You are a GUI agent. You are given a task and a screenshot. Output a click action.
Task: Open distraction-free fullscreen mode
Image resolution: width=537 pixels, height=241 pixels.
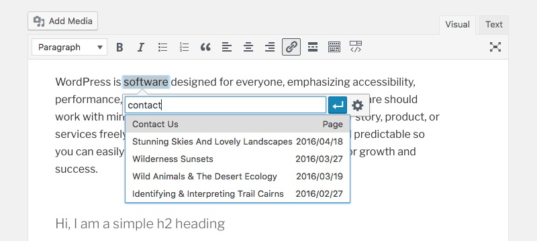point(495,47)
